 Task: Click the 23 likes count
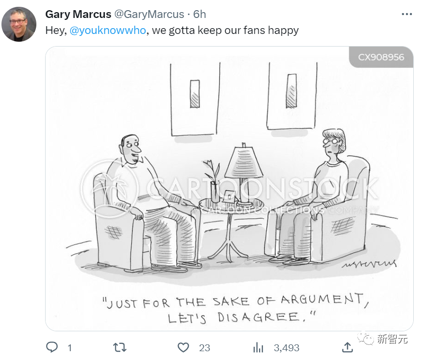204,348
